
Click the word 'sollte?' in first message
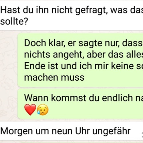tap(14, 21)
